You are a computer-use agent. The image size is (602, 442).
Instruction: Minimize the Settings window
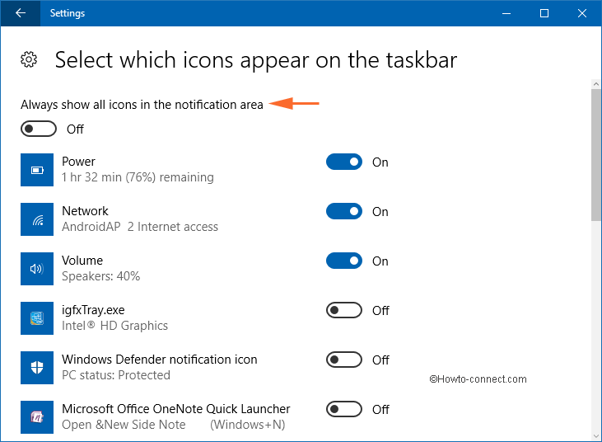[x=506, y=13]
